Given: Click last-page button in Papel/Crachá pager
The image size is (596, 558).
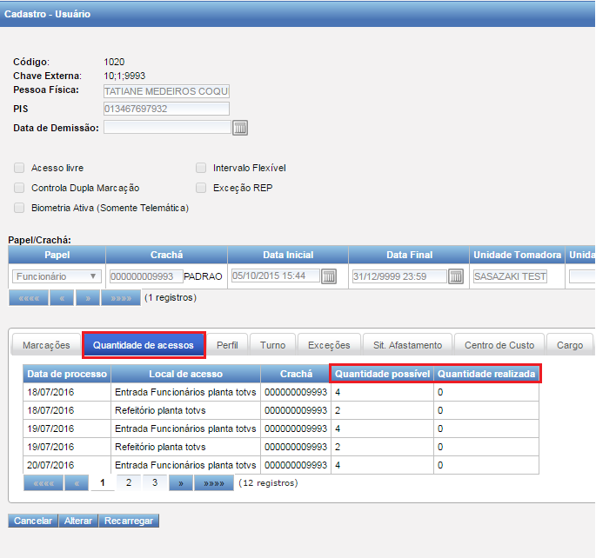Looking at the screenshot, I should click(x=121, y=297).
